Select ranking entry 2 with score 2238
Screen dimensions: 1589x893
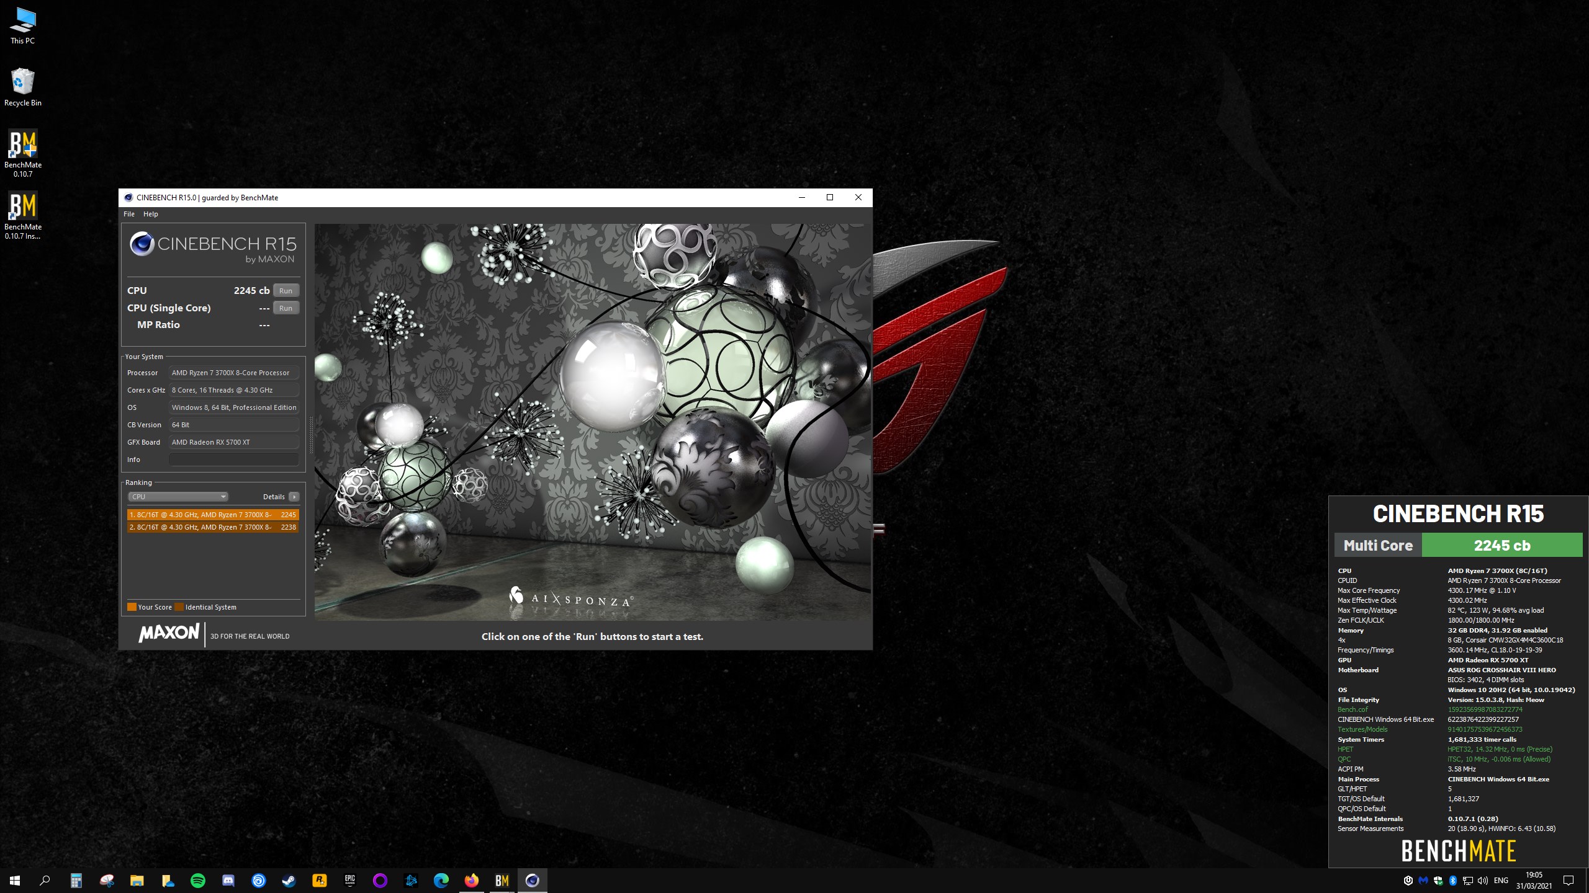213,527
